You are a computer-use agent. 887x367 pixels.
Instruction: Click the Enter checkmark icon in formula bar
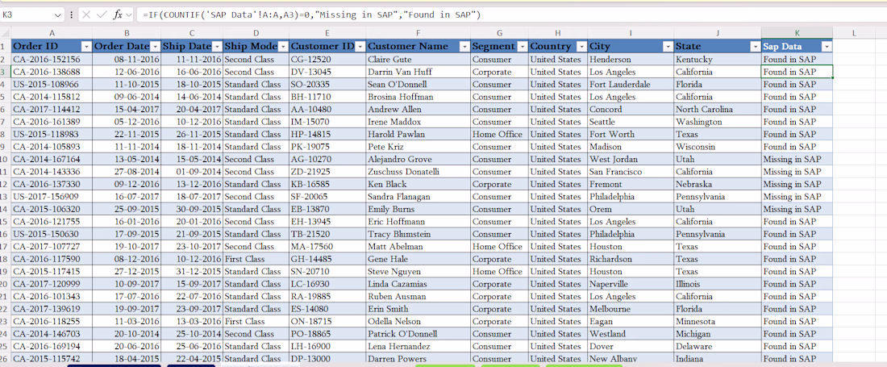(x=102, y=15)
